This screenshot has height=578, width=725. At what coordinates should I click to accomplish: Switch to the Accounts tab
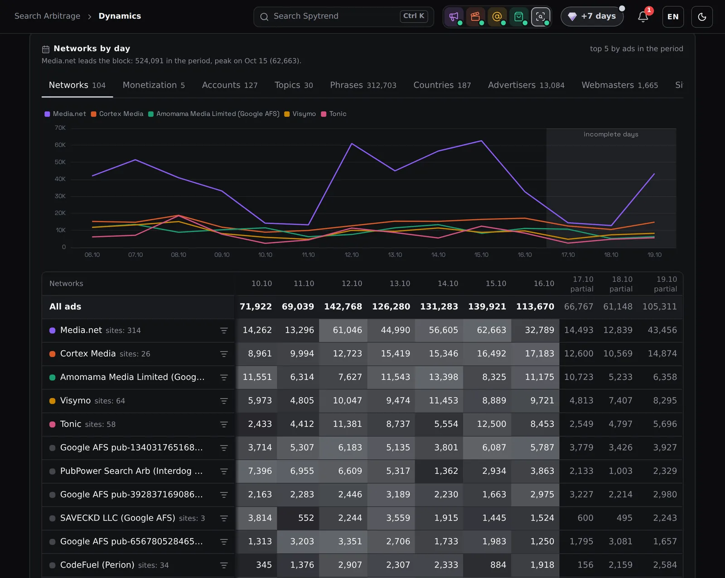click(x=230, y=85)
